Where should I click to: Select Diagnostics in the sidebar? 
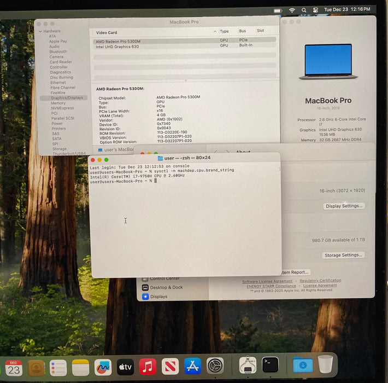tap(60, 72)
